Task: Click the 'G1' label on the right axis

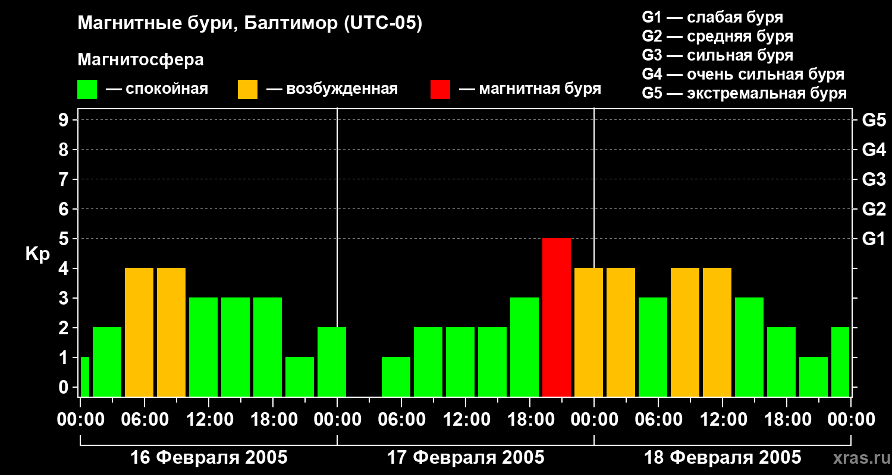Action: click(x=874, y=239)
